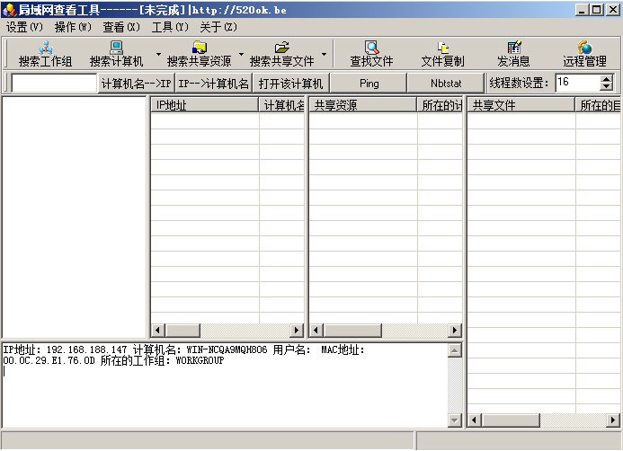
Task: Open the 工具(Y) menu
Action: click(x=170, y=27)
